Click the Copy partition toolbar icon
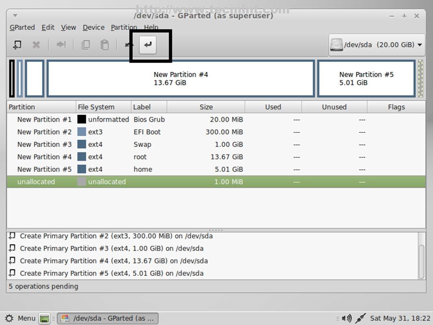Image resolution: width=433 pixels, height=325 pixels. pos(86,45)
